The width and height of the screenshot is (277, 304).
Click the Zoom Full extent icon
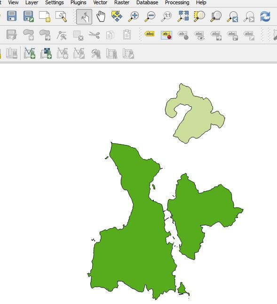[183, 16]
